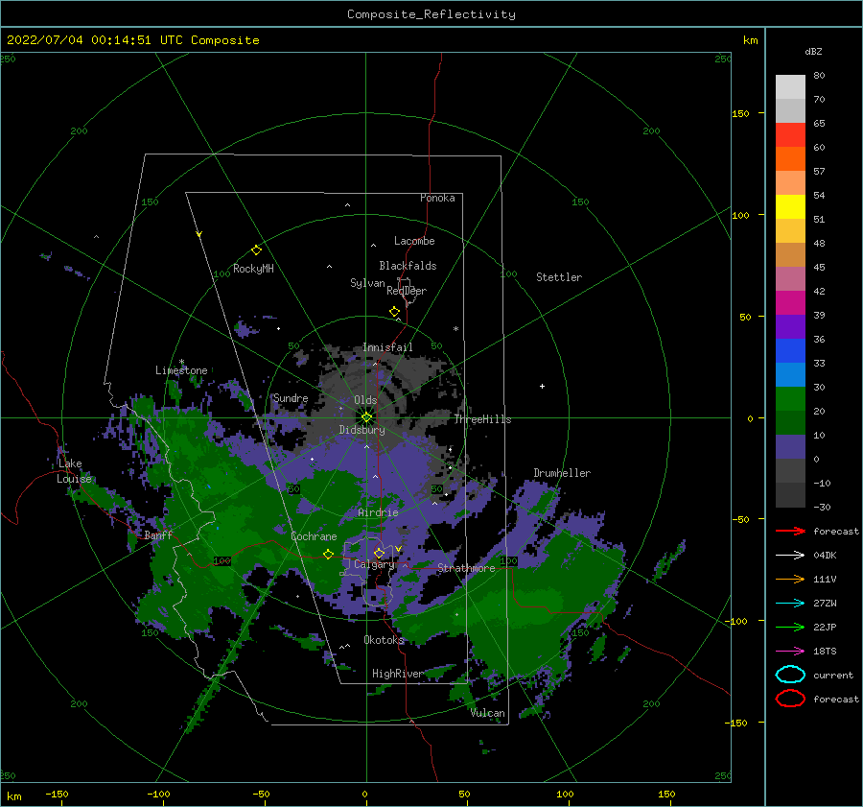Click the green 22JP arrow icon
Viewport: 863px width, 807px height.
click(790, 627)
